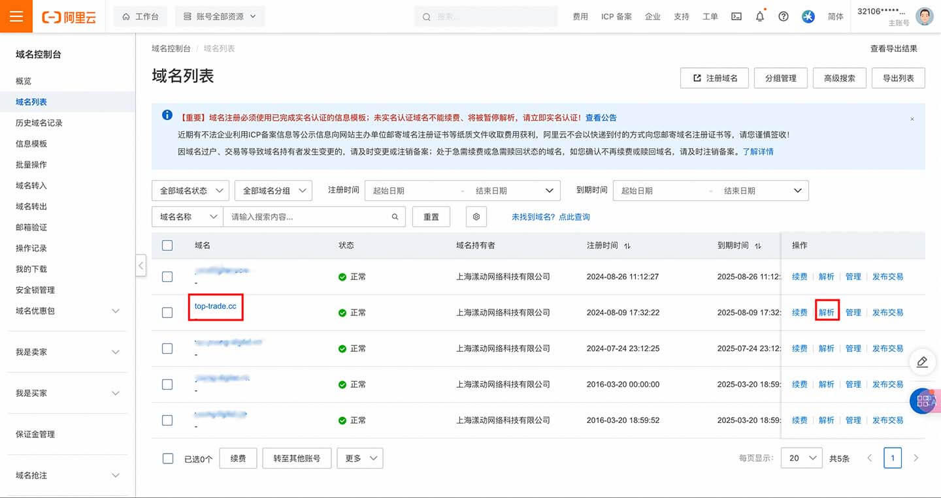
Task: Open 概览 in the sidebar
Action: click(x=24, y=81)
